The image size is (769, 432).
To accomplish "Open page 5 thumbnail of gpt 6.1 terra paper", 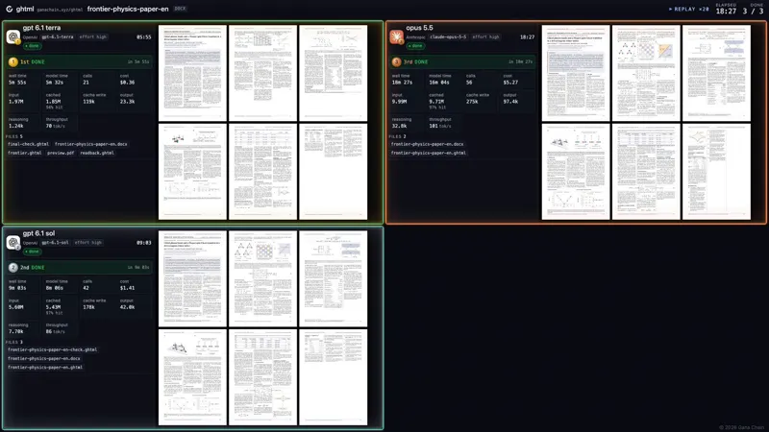I will pos(262,172).
